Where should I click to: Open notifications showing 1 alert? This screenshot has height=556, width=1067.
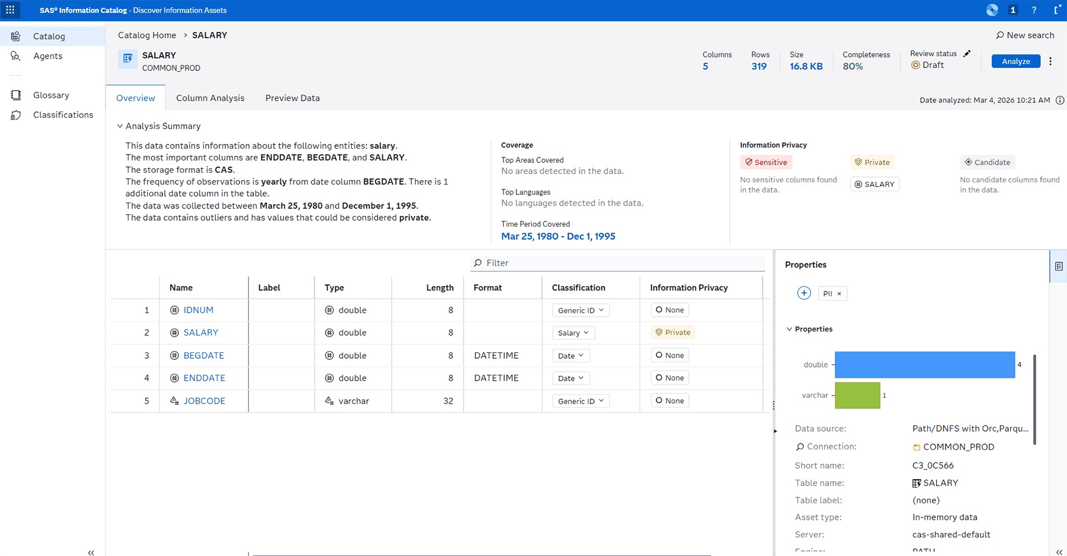(x=1012, y=10)
